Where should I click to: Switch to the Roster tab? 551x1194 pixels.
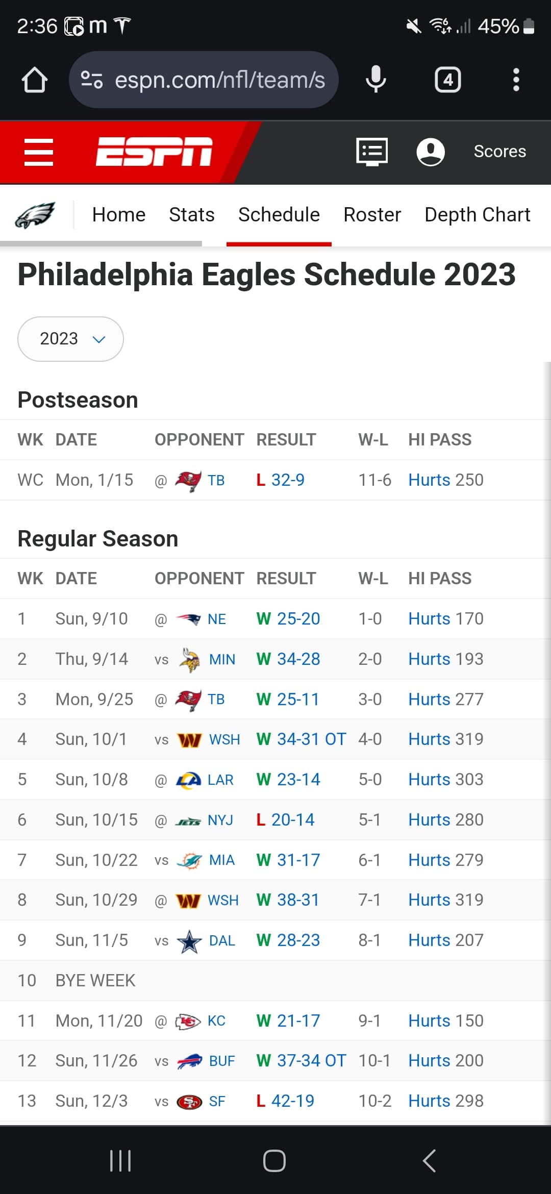(x=372, y=215)
